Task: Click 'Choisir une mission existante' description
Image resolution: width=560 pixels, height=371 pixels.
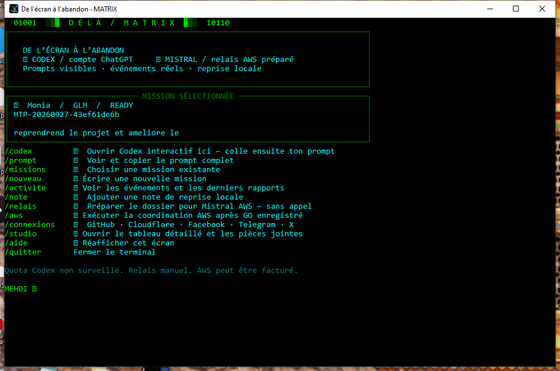Action: click(x=154, y=169)
